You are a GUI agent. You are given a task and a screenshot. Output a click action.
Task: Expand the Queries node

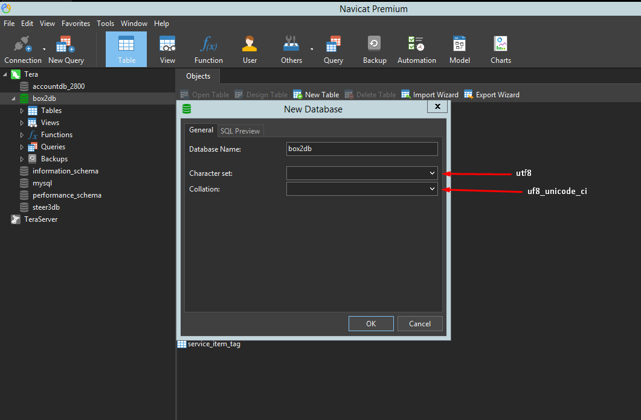click(22, 147)
